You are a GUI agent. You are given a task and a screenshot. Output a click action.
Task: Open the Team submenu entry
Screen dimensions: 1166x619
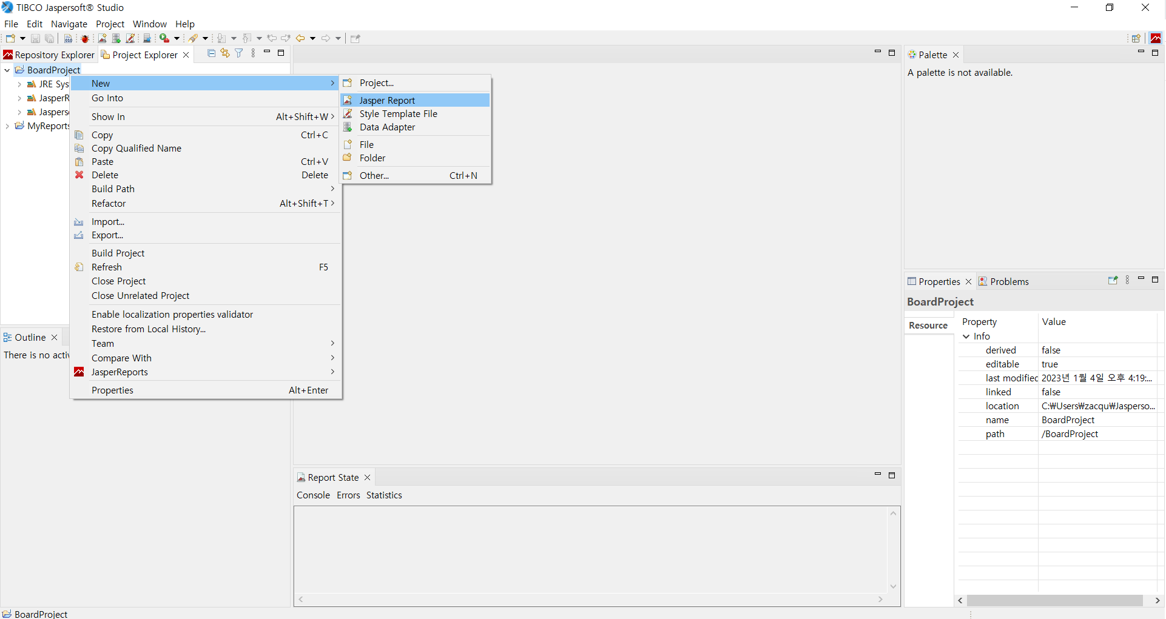click(x=206, y=344)
